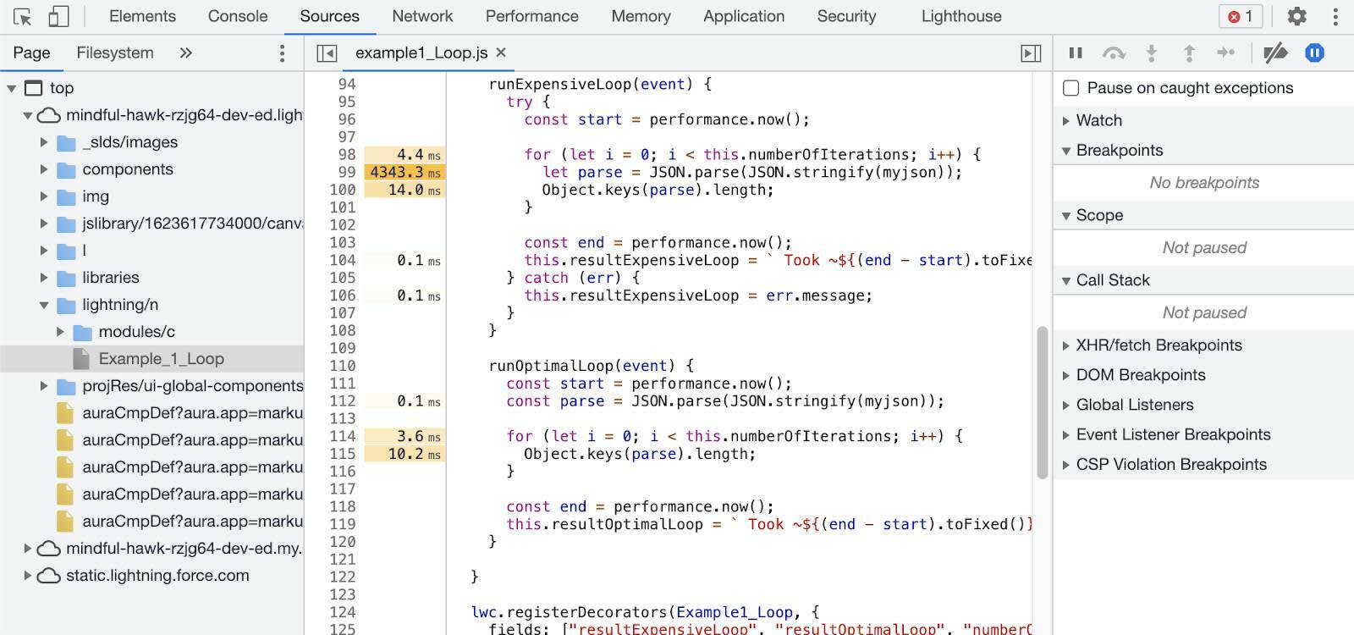Expand the img folder

click(44, 196)
